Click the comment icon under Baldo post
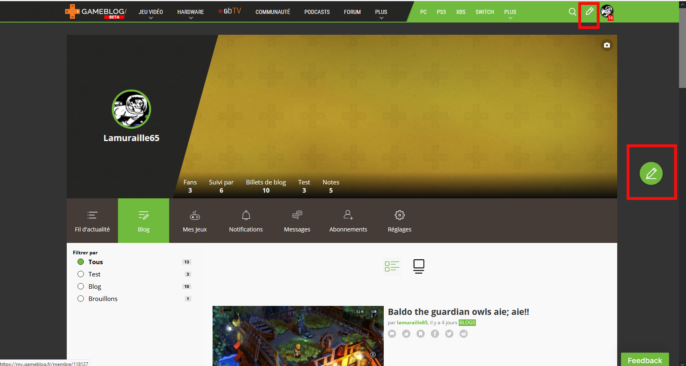The image size is (686, 366). click(x=392, y=334)
